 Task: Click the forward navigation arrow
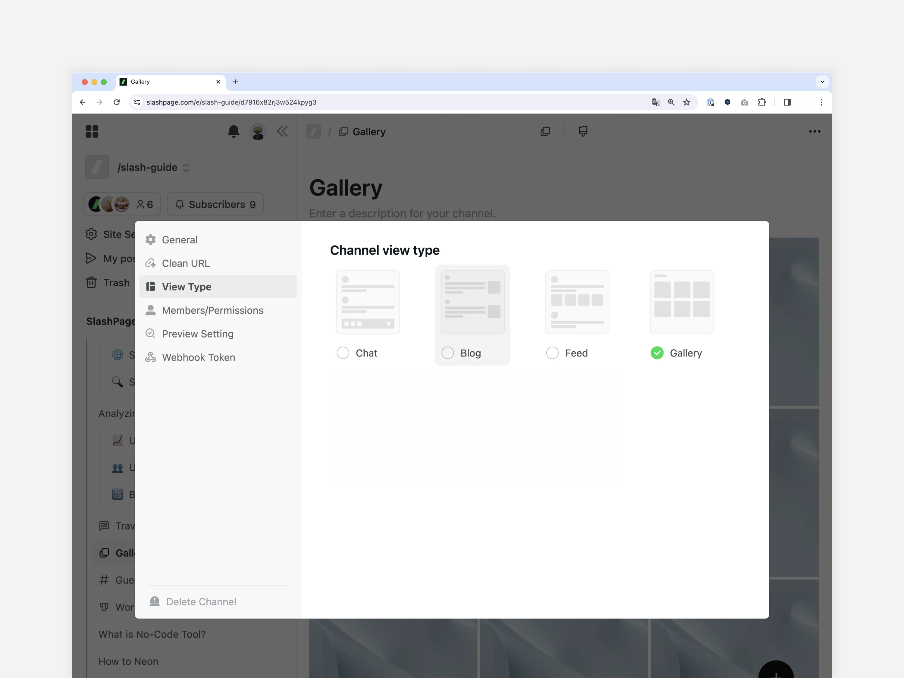point(99,102)
